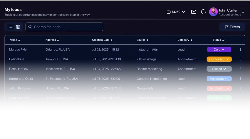This screenshot has height=139, width=250.
Task: Click source Instagram Ads
Action: tap(147, 50)
